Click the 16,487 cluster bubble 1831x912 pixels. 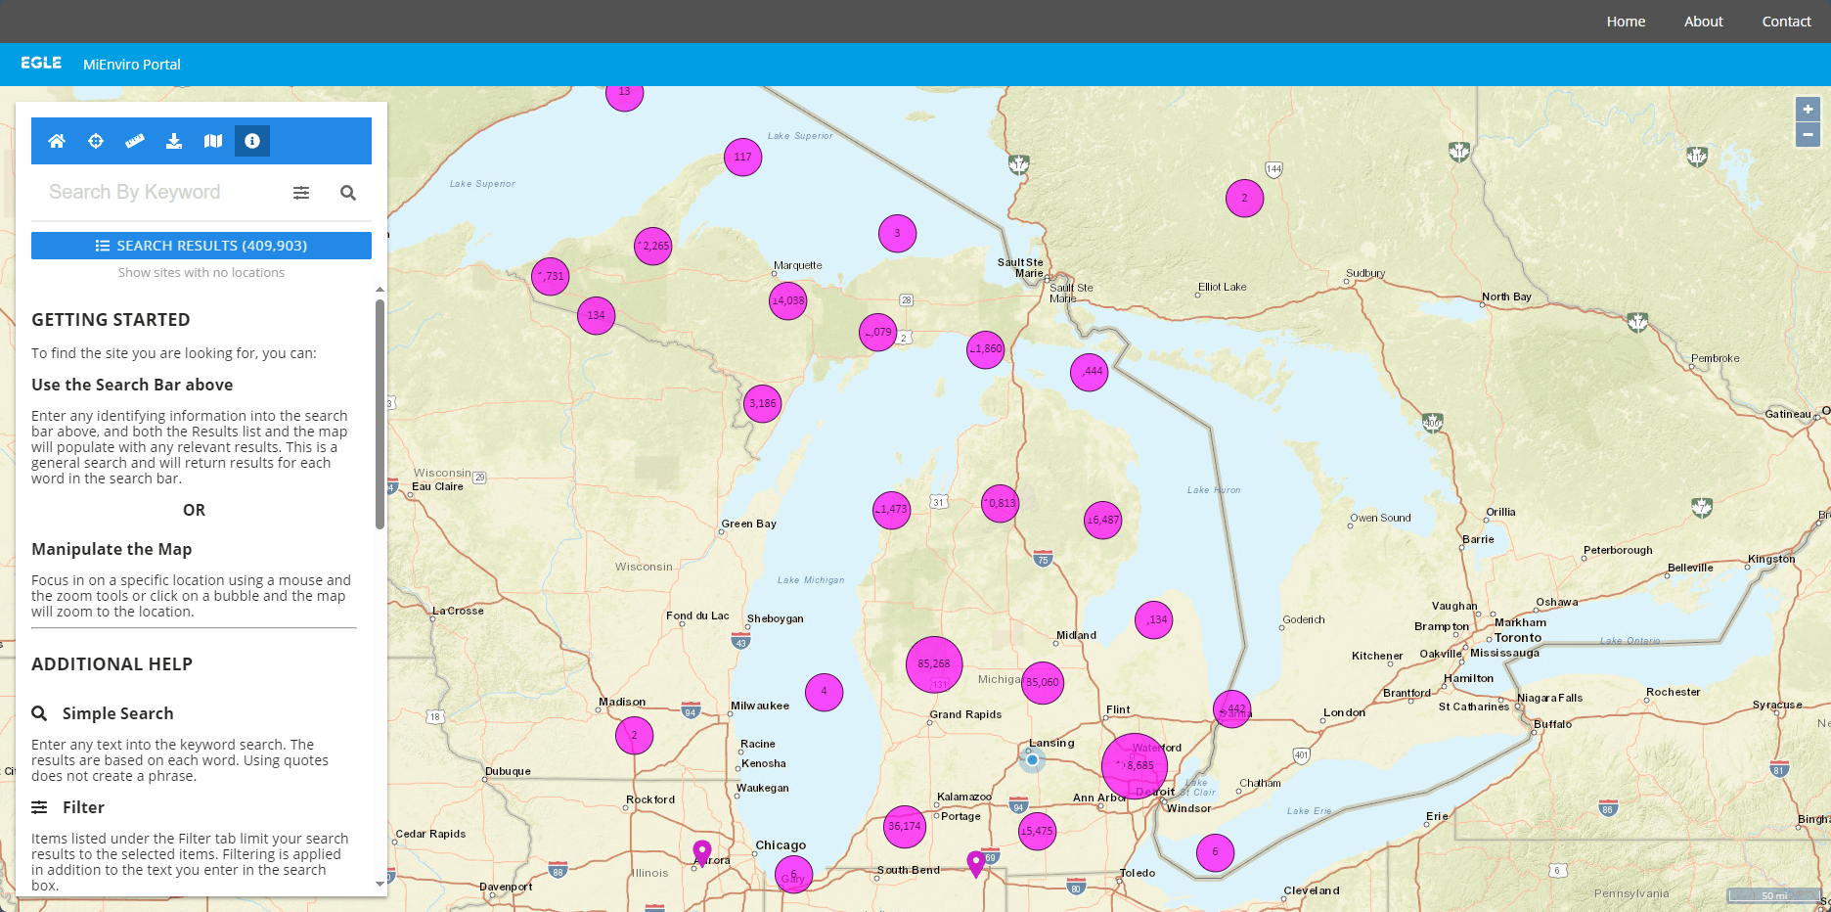click(x=1103, y=521)
